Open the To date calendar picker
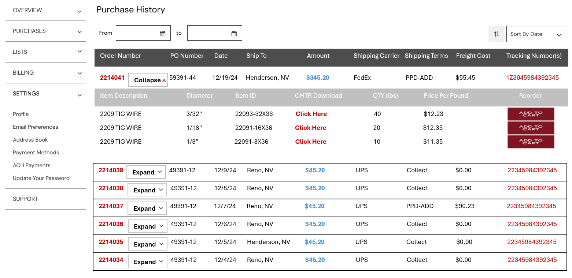 pos(234,33)
